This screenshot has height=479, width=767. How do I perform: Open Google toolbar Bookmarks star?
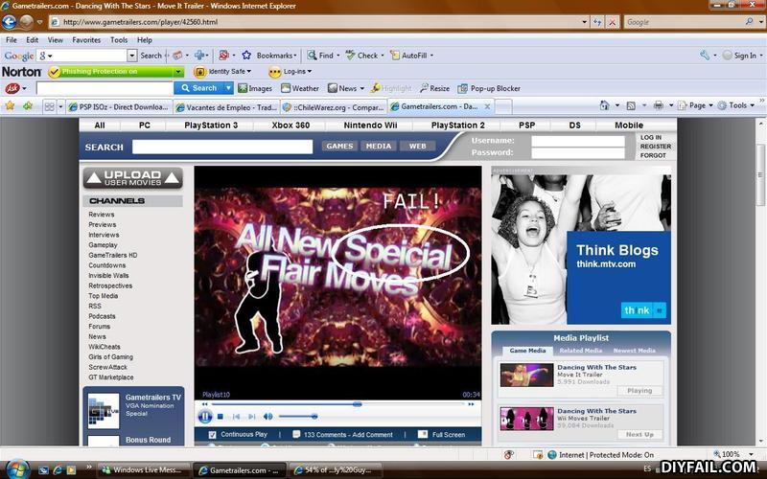(x=246, y=56)
